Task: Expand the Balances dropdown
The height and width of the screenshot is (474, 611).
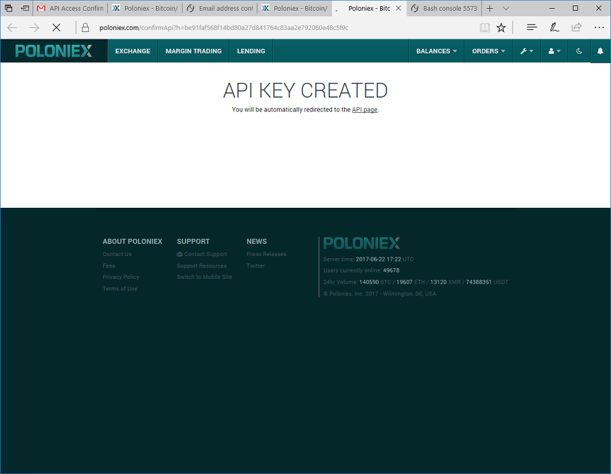Action: [437, 51]
